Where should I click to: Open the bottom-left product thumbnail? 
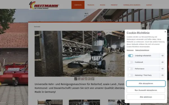click(50, 102)
